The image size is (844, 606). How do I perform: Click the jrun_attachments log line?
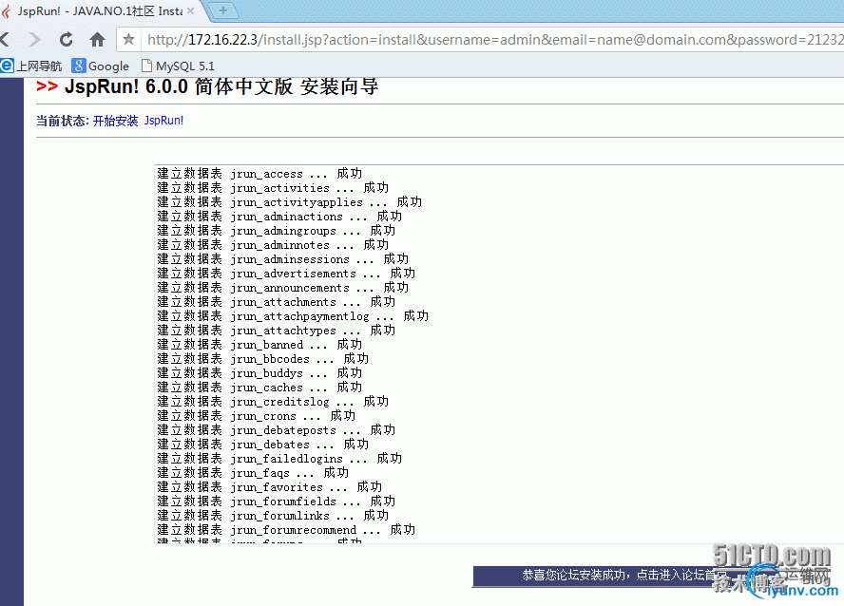click(277, 302)
